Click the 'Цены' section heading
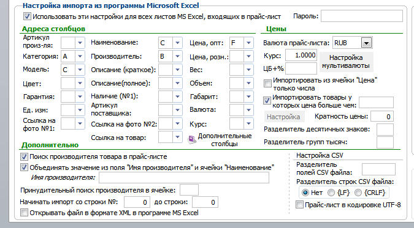The height and width of the screenshot is (228, 414). click(276, 29)
